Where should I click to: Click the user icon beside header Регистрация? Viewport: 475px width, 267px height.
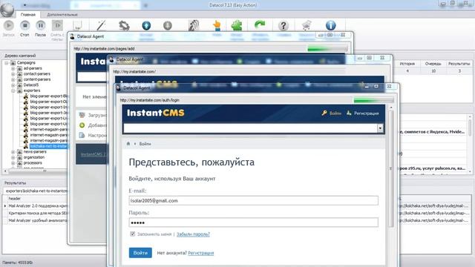point(349,113)
